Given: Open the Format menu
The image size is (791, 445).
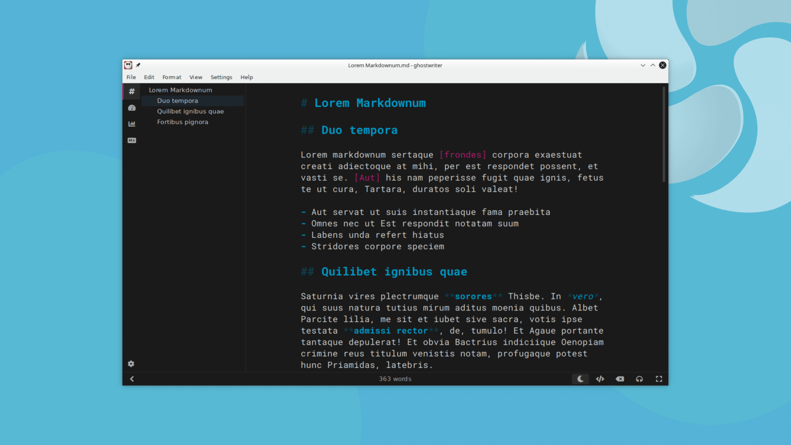Looking at the screenshot, I should [x=172, y=77].
